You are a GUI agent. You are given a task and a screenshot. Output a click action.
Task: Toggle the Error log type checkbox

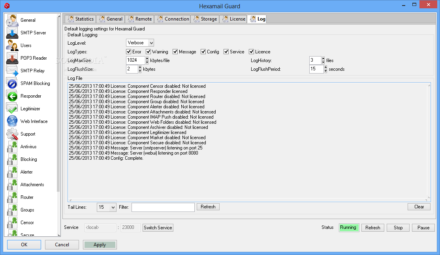[x=128, y=52]
